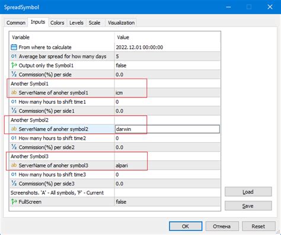Click boolean icon of Output only the Symbol1

(14, 65)
